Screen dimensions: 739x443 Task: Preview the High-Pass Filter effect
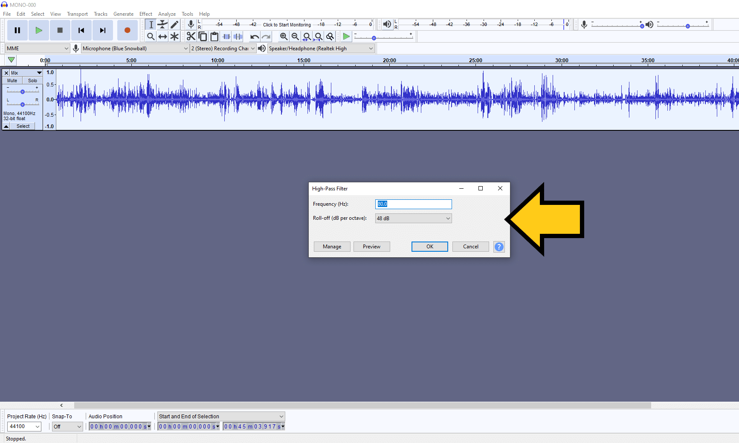point(371,247)
